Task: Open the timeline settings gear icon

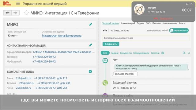Action: 163,53
